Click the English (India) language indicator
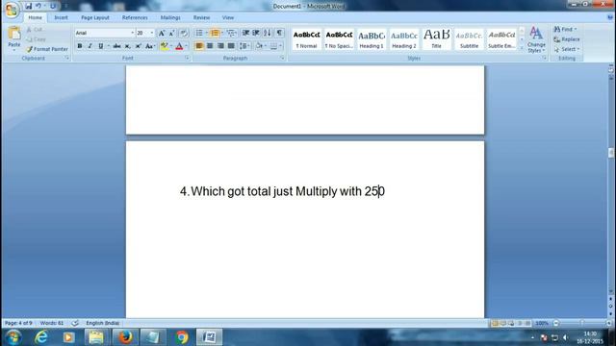 103,323
